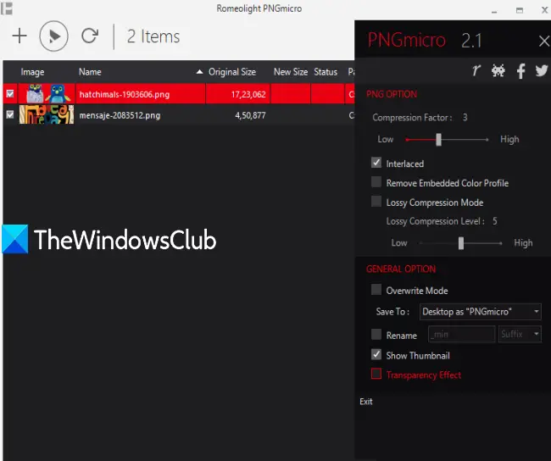Open the Suffix dropdown
Image resolution: width=551 pixels, height=461 pixels.
click(520, 334)
